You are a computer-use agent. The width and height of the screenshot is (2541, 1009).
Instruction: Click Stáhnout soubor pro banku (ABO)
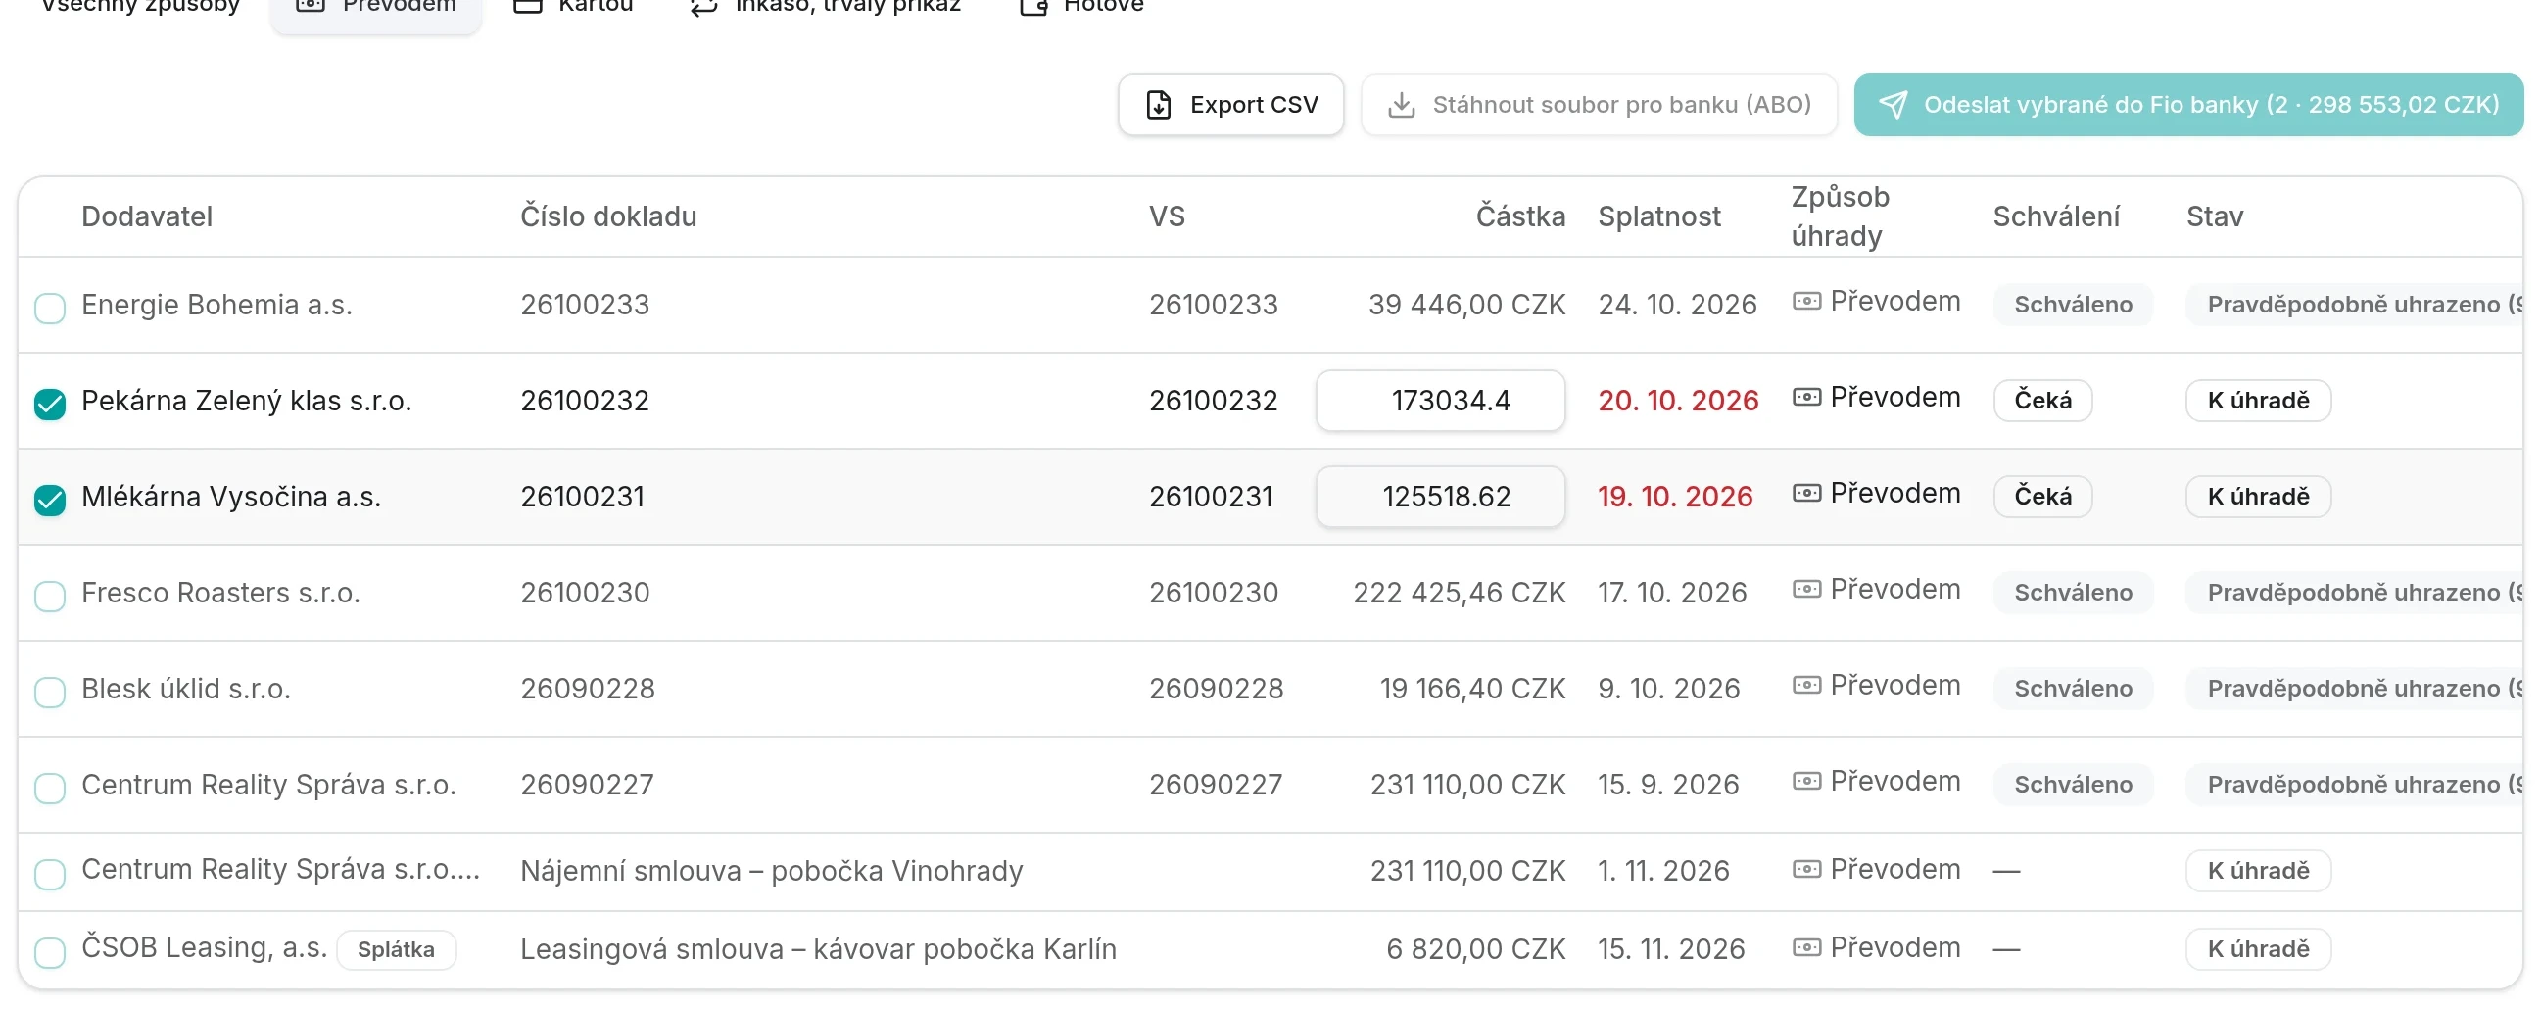coord(1599,105)
